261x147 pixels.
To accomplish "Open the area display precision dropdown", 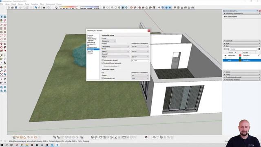I will pyautogui.click(x=140, y=51).
